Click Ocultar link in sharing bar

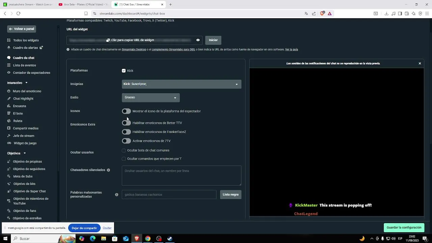107,228
